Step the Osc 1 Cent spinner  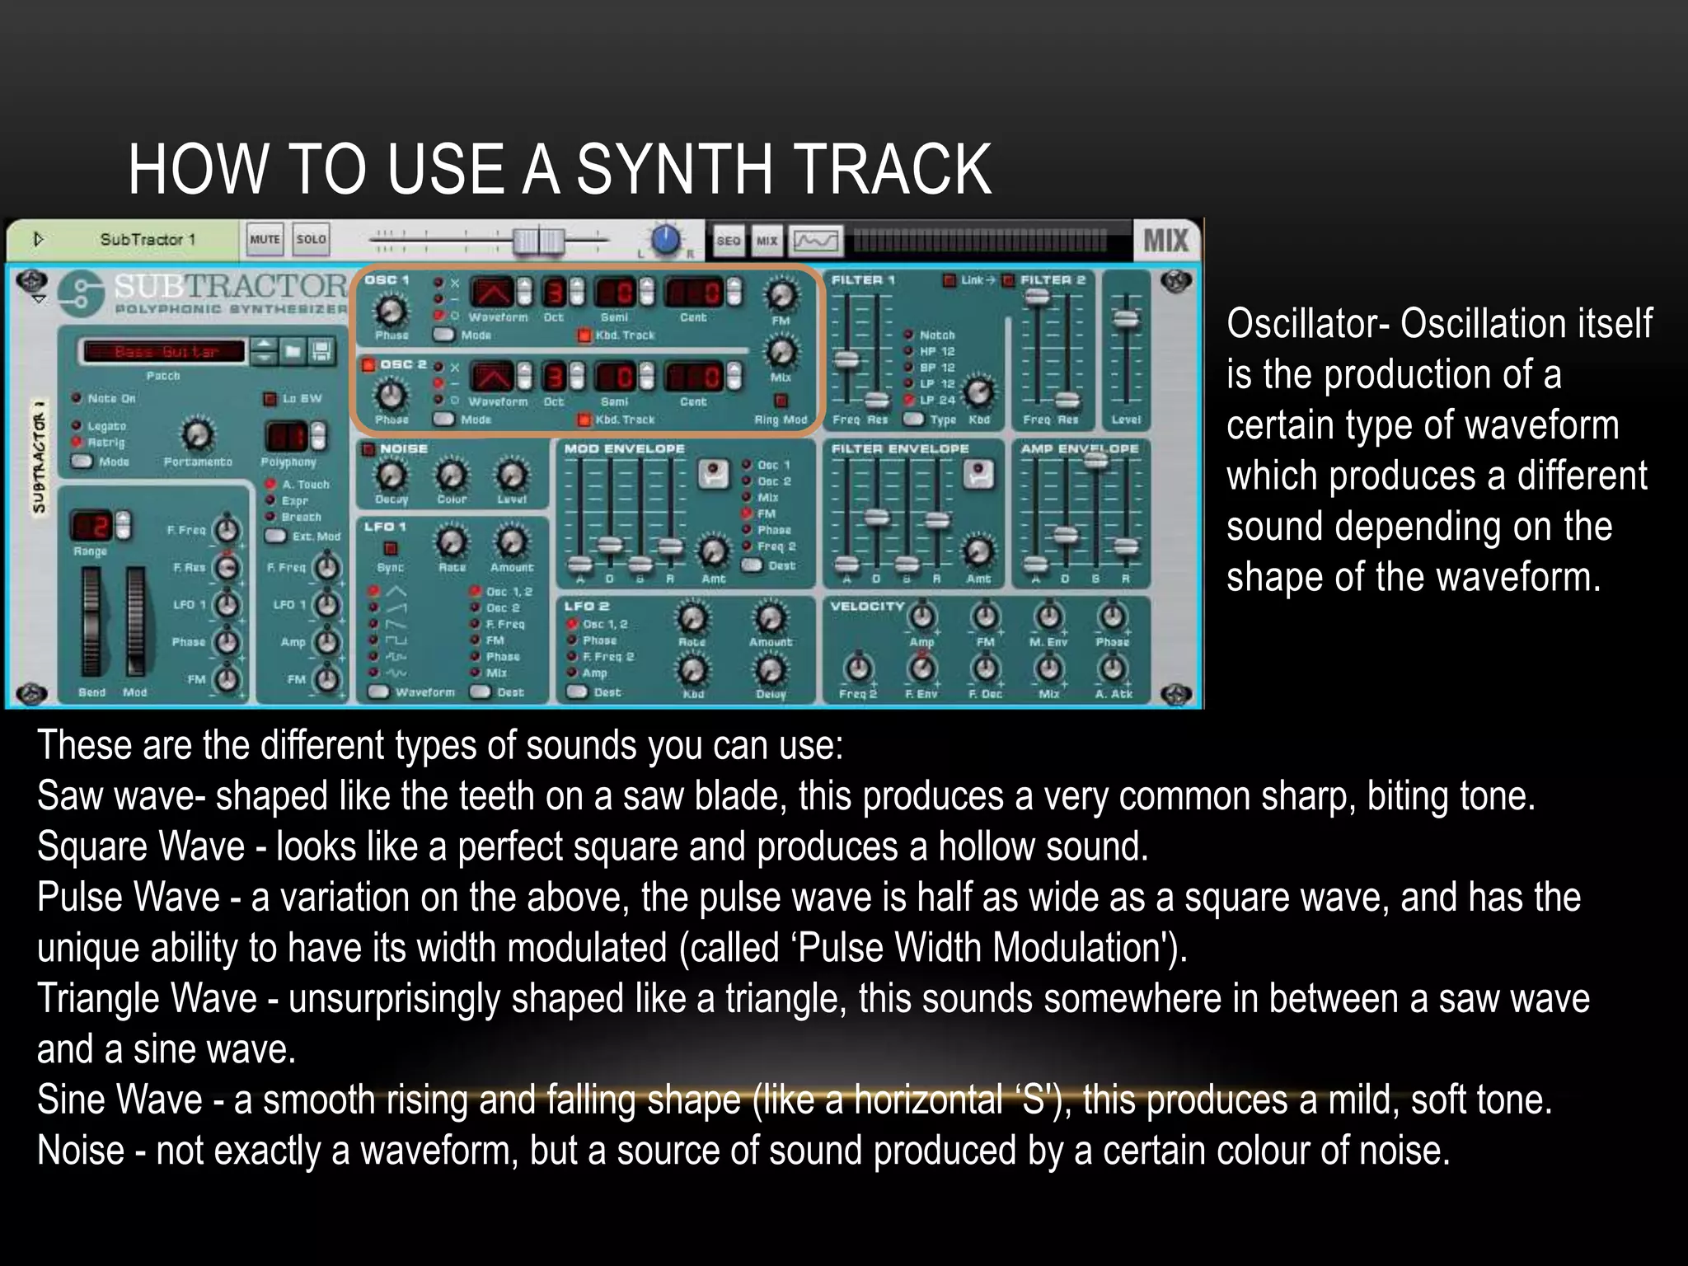[734, 292]
